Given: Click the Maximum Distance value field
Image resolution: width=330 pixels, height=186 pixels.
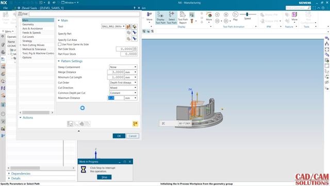Looking at the screenshot, I should (x=115, y=98).
